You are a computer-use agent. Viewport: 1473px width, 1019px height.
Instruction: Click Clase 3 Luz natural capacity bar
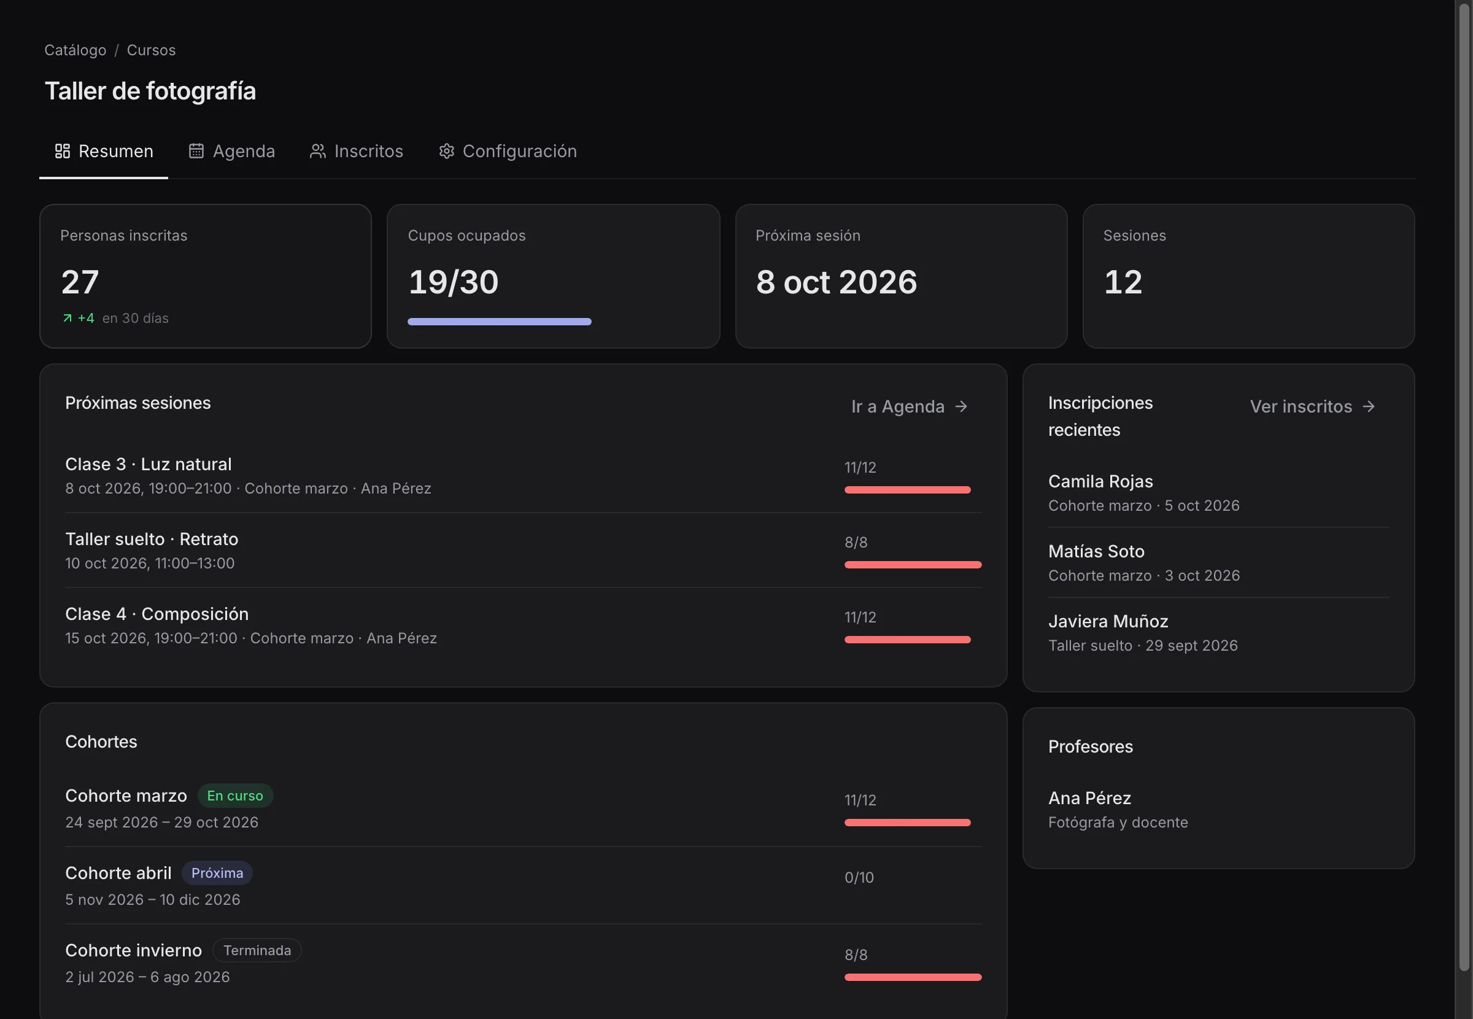click(908, 490)
